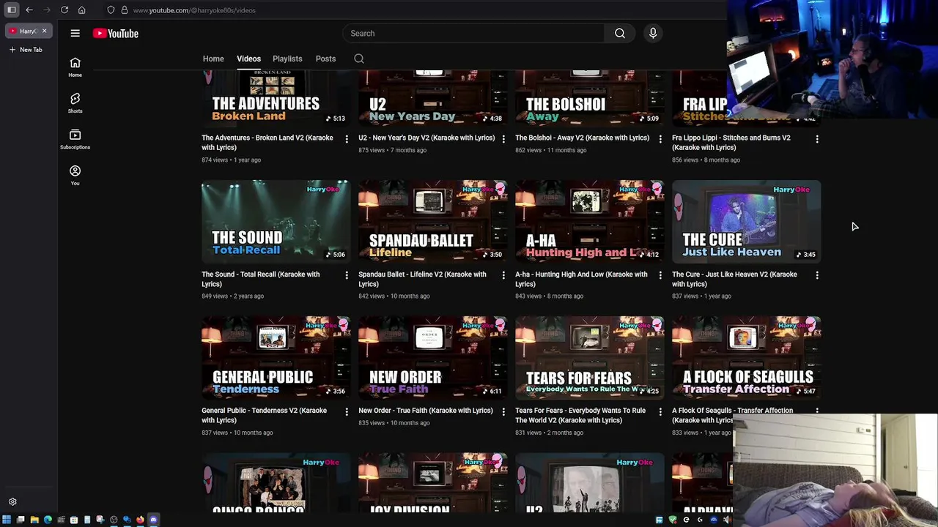
Task: Switch to the channel Posts tab
Action: pos(325,59)
